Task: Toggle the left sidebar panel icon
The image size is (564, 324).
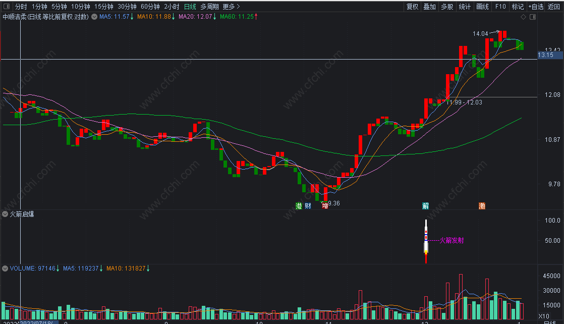Action: point(6,7)
